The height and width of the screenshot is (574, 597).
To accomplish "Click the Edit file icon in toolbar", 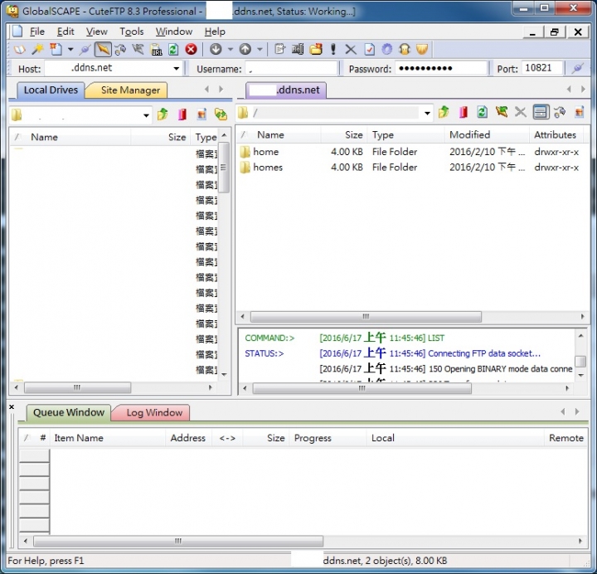I will point(280,50).
